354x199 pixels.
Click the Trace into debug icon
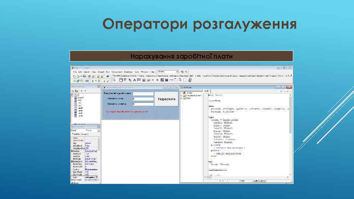coord(104,81)
